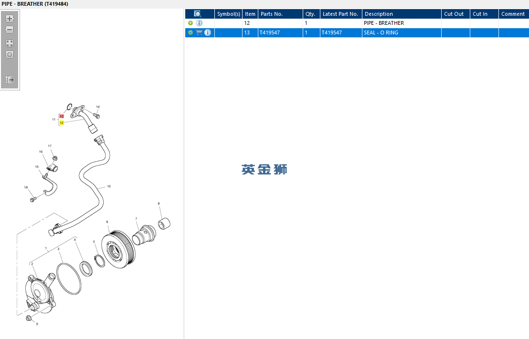This screenshot has width=529, height=339.
Task: Click the Comment column header
Action: pyautogui.click(x=513, y=14)
